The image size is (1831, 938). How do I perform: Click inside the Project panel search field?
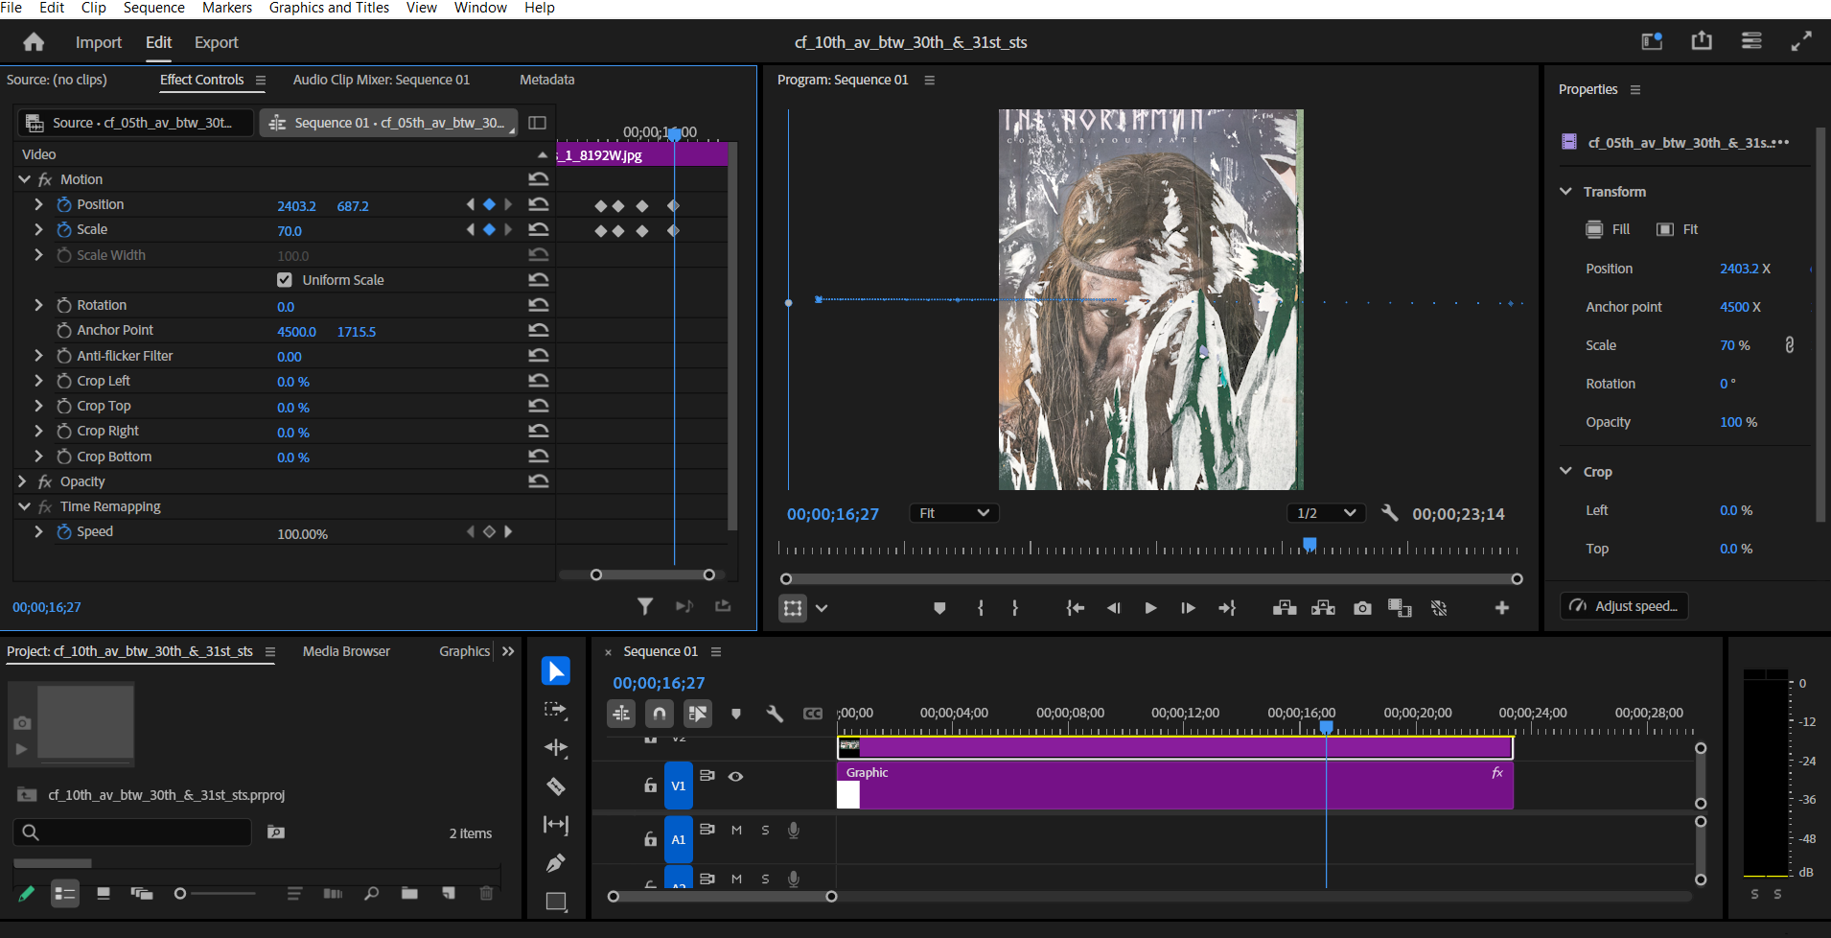pos(131,832)
